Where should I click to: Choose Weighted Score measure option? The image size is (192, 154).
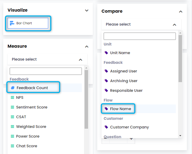point(31,127)
